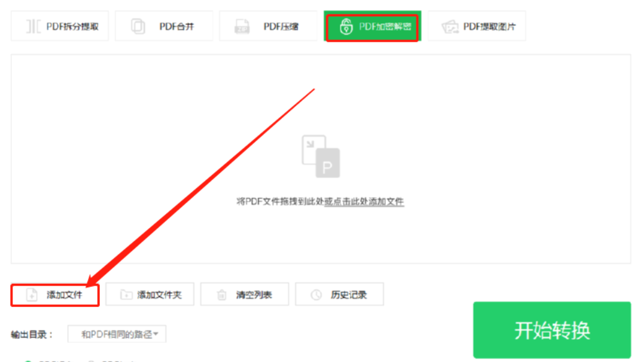Click the 添加文件 button
This screenshot has height=362, width=633.
55,295
